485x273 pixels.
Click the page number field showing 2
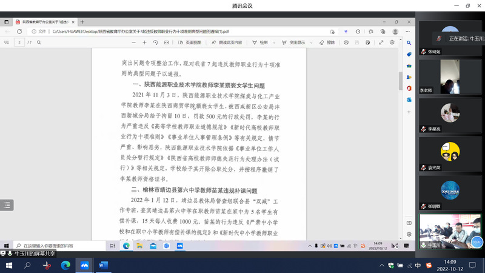pyautogui.click(x=19, y=42)
